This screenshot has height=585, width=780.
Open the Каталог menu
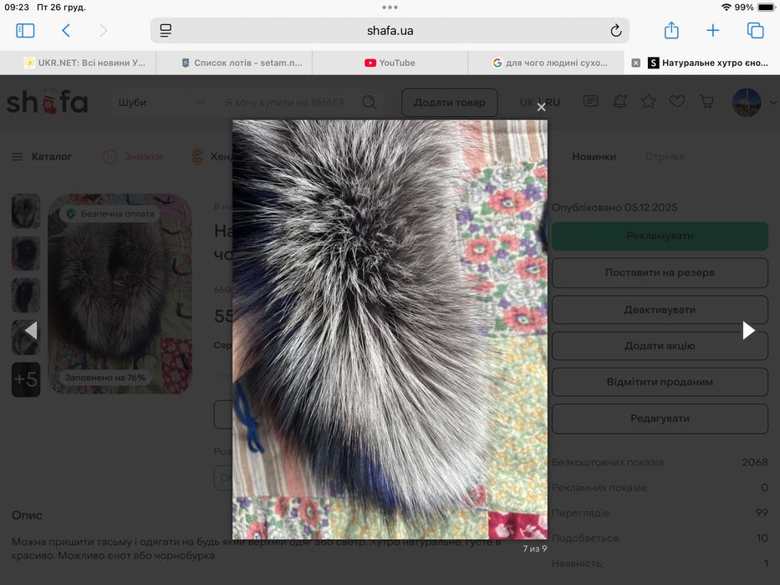point(42,157)
